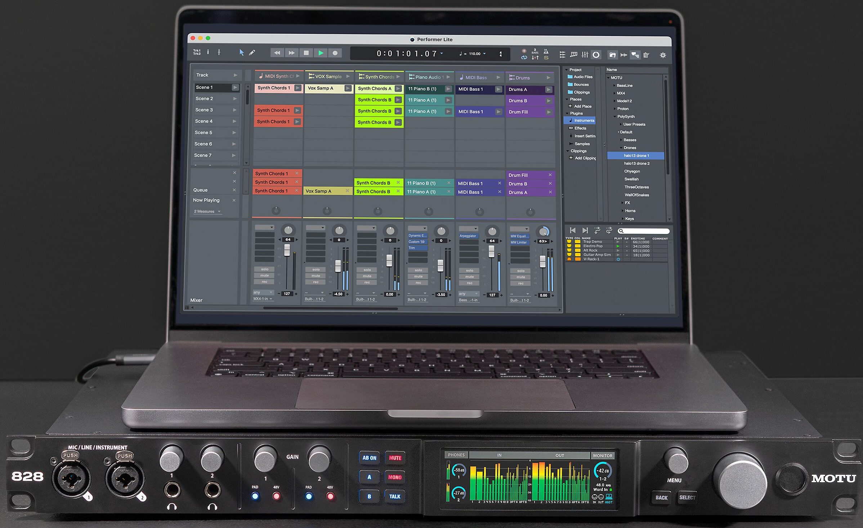863x528 pixels.
Task: Open the Drums channel insert preset dropdown
Action: (x=519, y=229)
